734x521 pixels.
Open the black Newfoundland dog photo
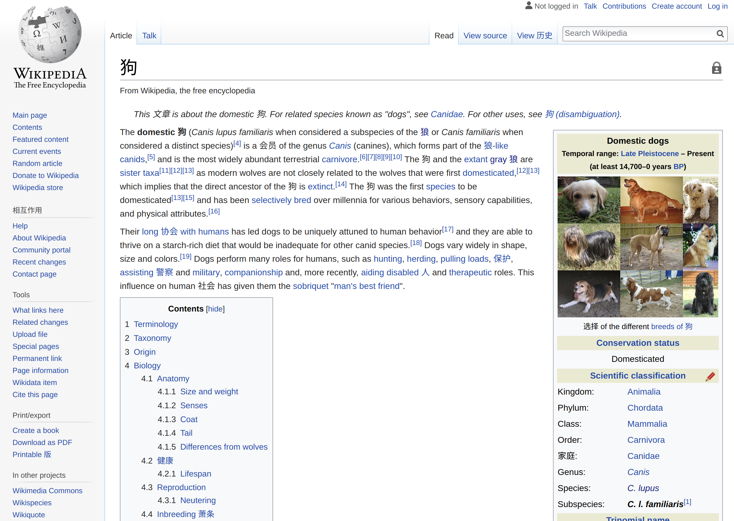tap(700, 294)
